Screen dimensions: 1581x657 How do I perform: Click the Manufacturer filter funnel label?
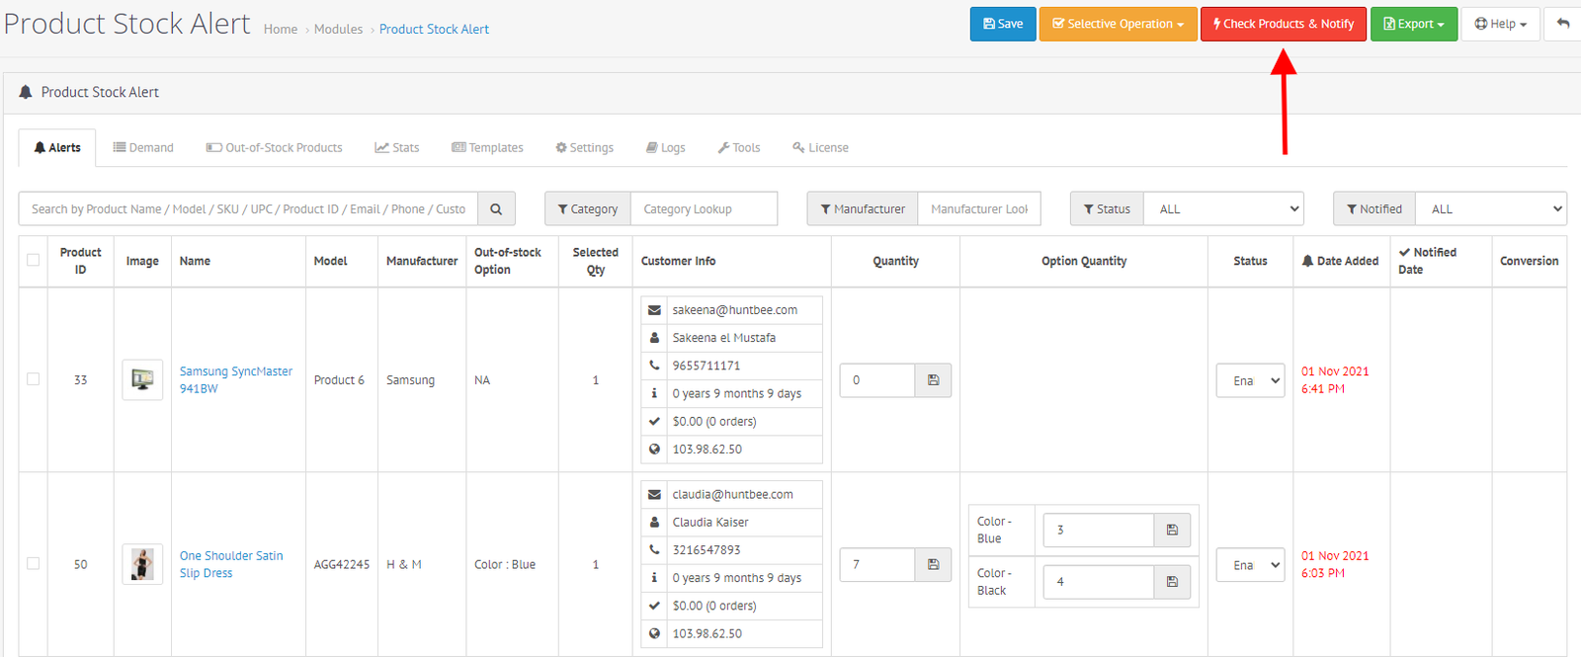point(863,208)
